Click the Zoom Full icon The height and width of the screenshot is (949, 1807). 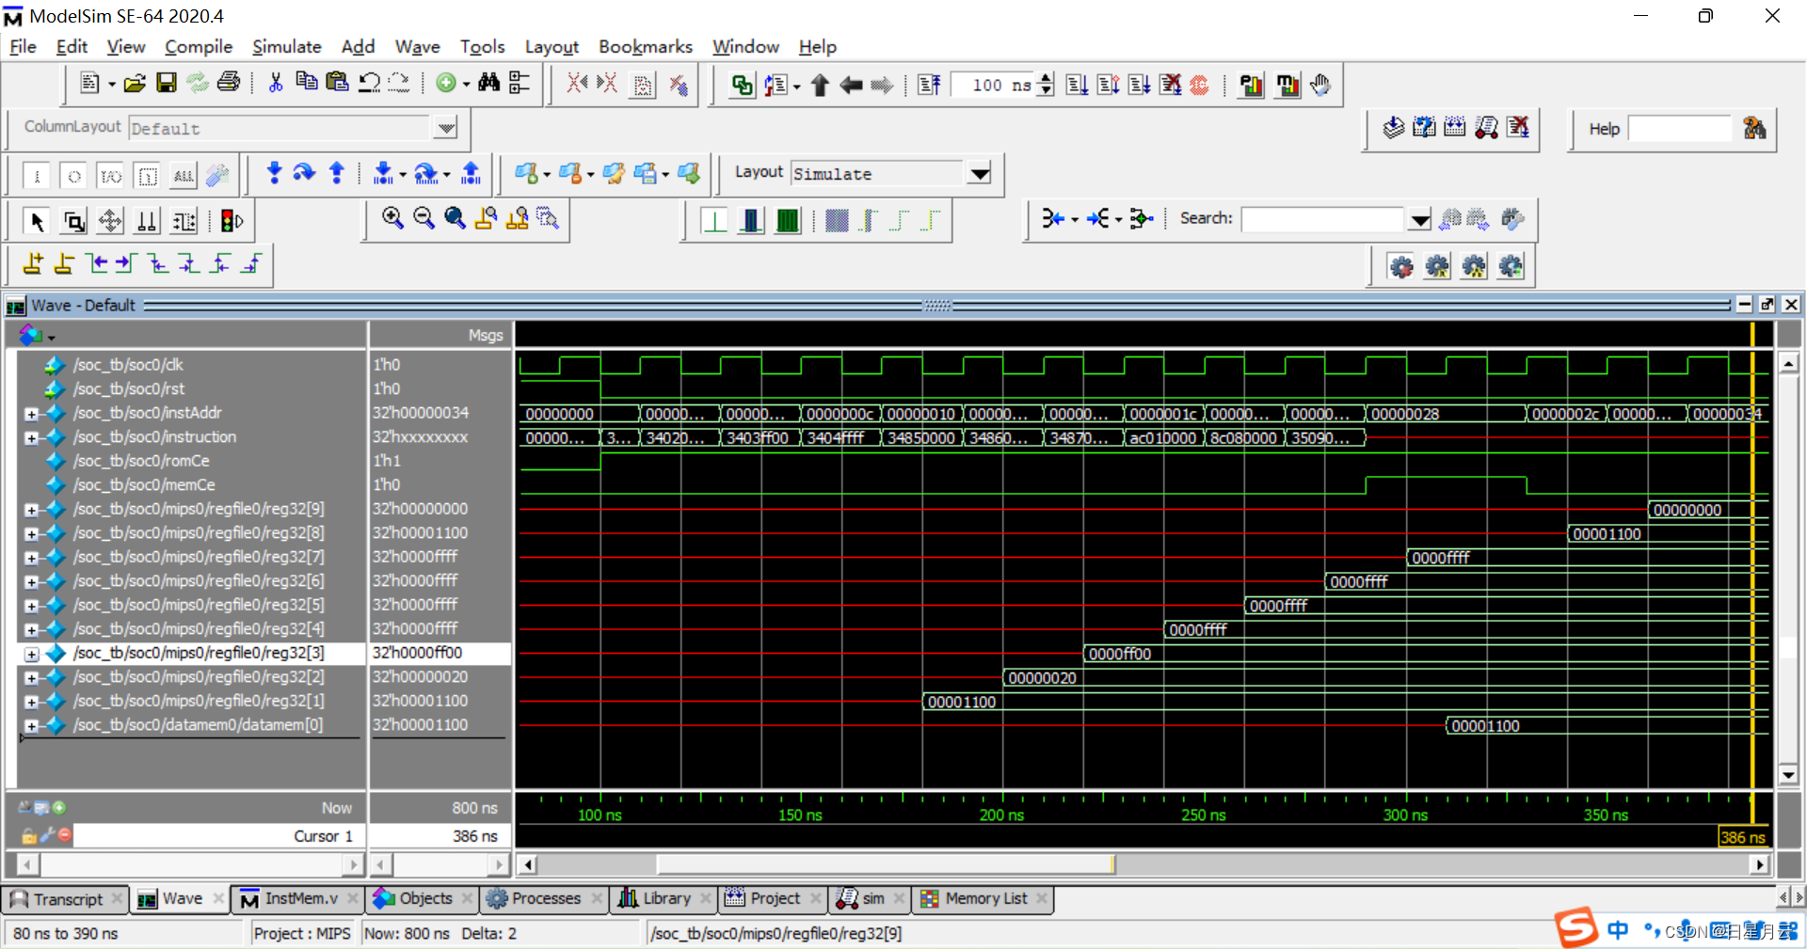click(455, 218)
